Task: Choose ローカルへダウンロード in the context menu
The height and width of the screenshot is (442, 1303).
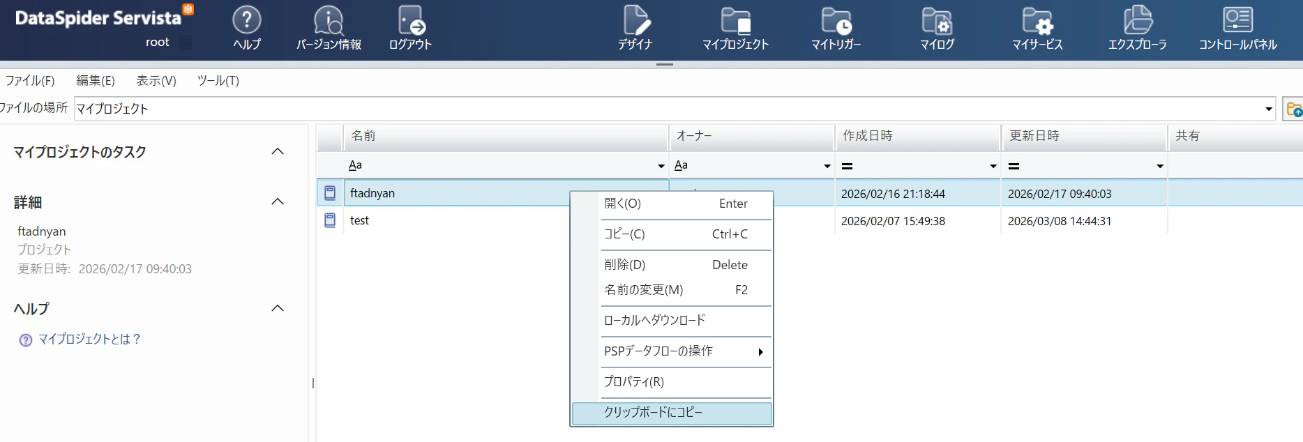Action: point(672,320)
